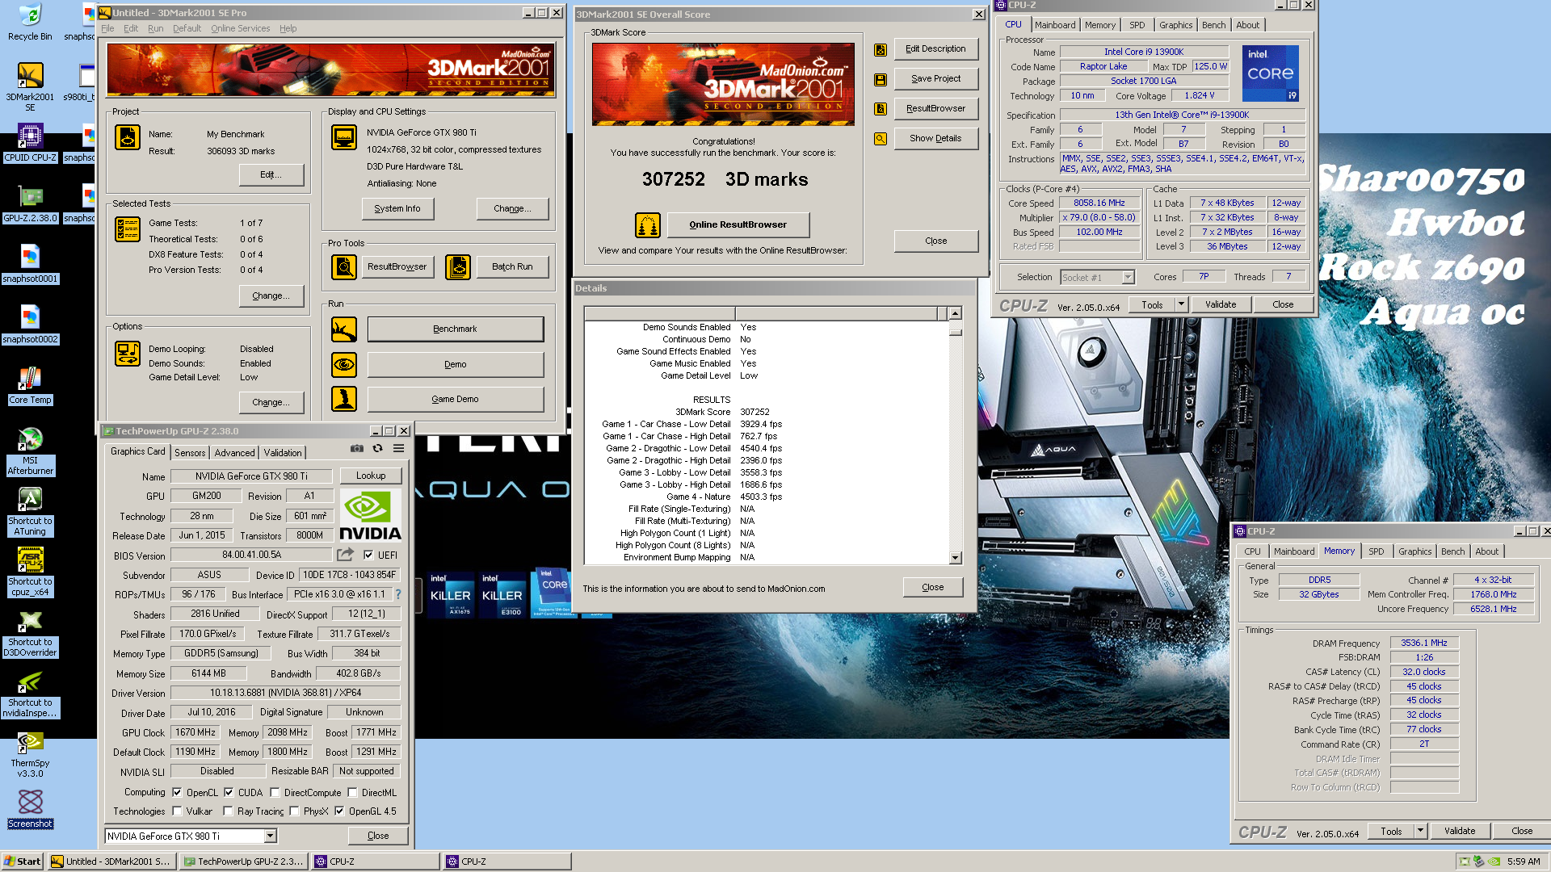Switch to Sensors tab in GPU-Z
Screen dimensions: 1551x872
point(190,453)
